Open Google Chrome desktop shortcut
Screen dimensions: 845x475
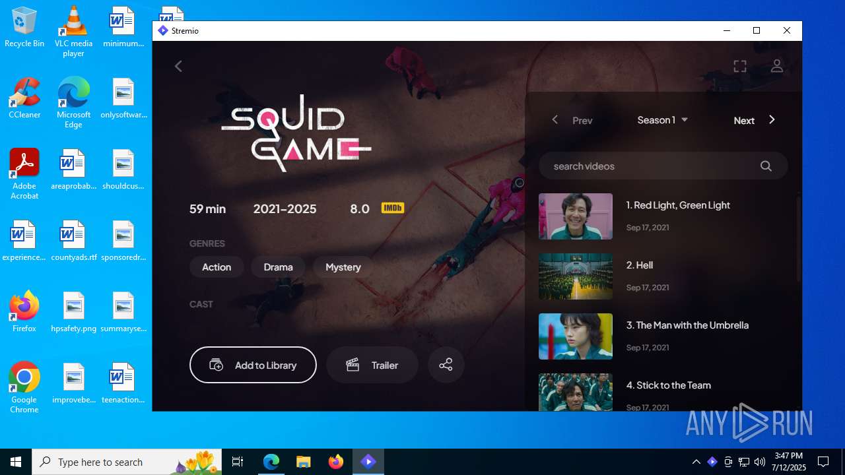coord(24,388)
